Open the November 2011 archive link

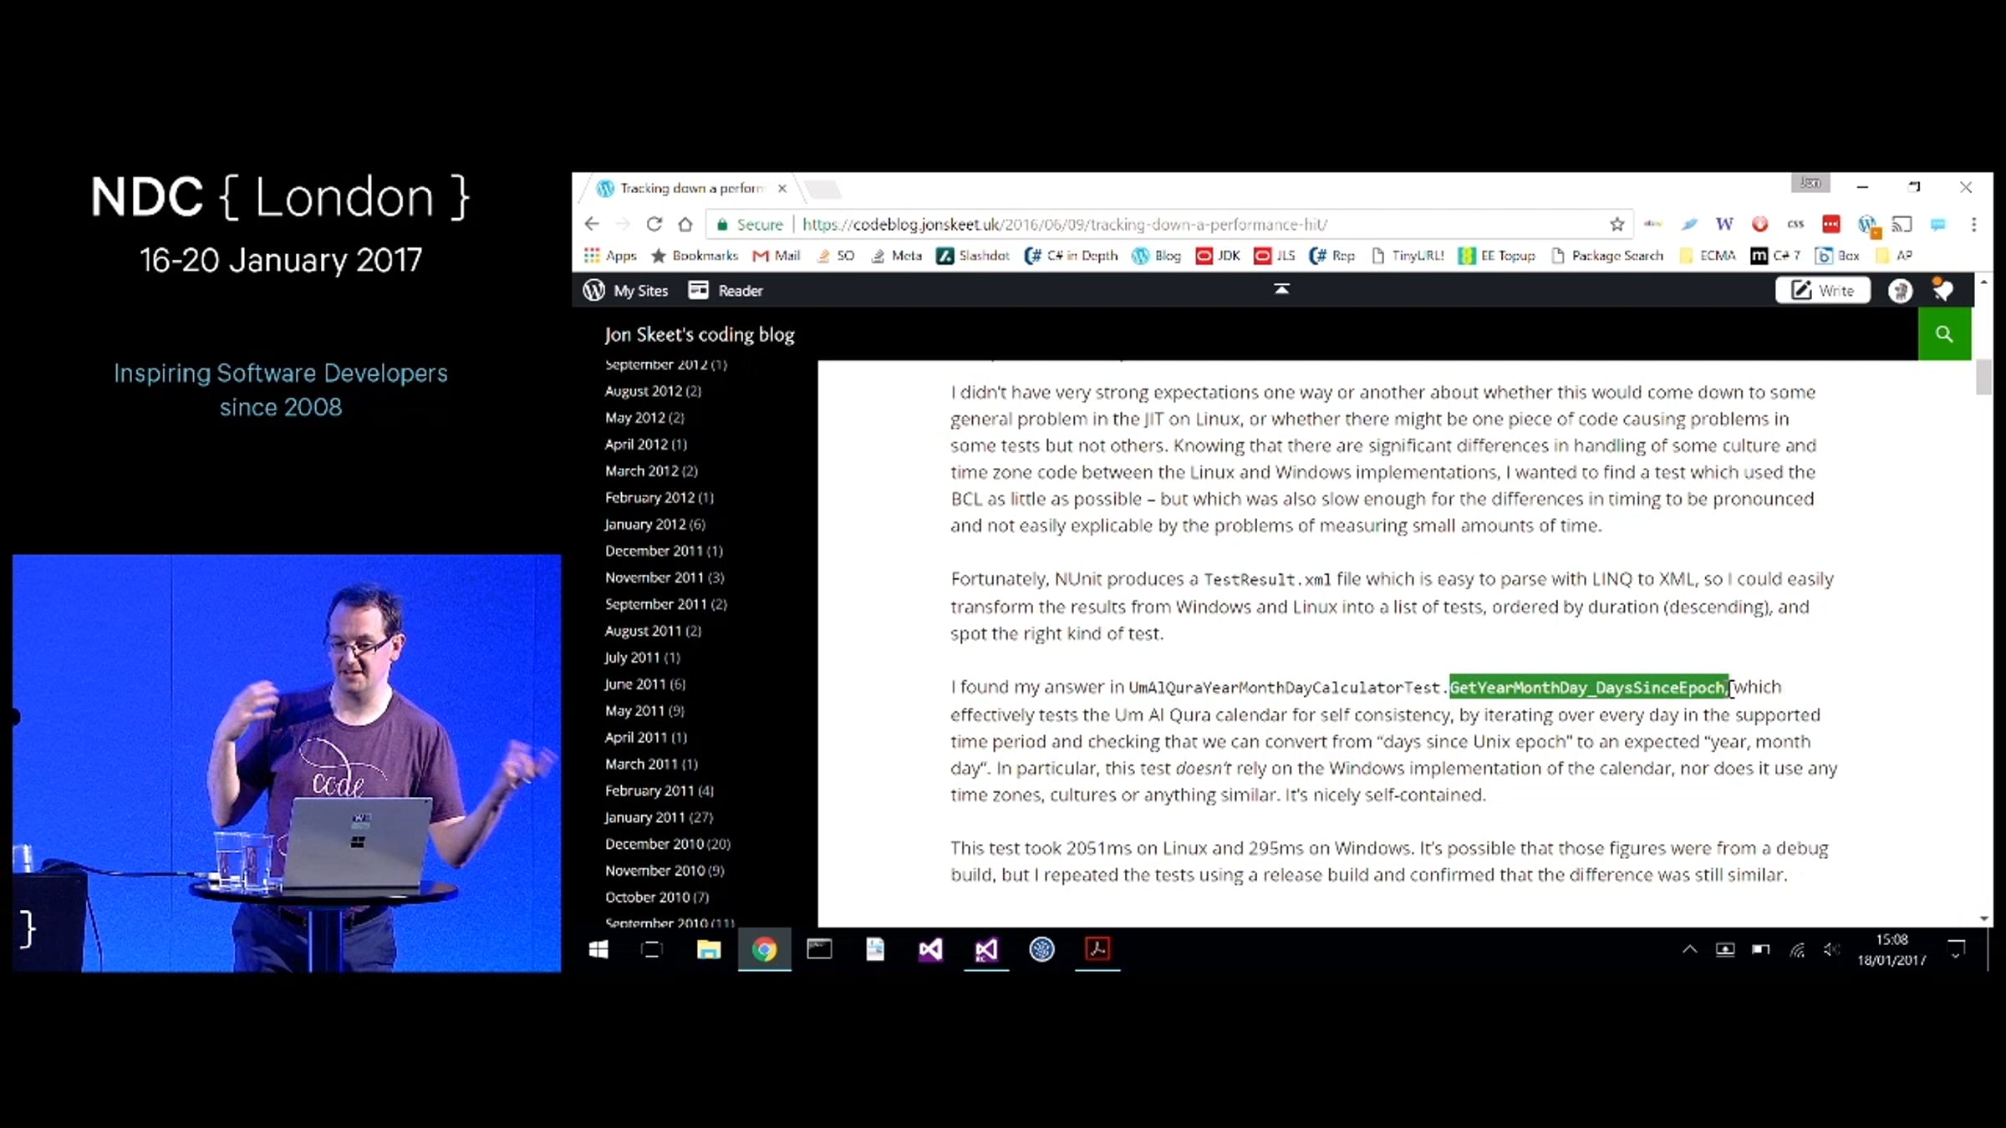[664, 577]
